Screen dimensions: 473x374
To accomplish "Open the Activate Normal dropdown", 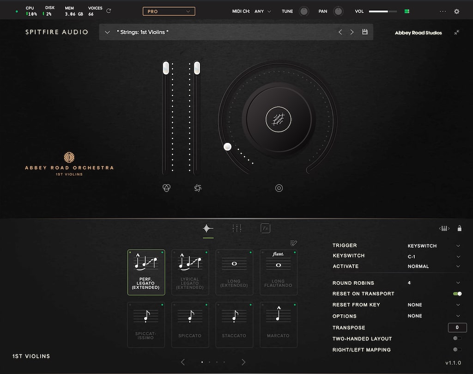I will pos(433,266).
